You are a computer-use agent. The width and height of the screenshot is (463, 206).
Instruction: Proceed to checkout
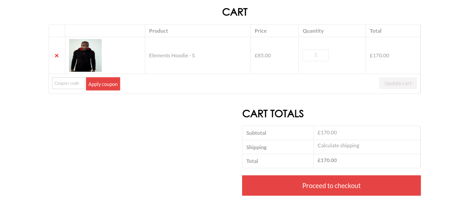pyautogui.click(x=331, y=185)
